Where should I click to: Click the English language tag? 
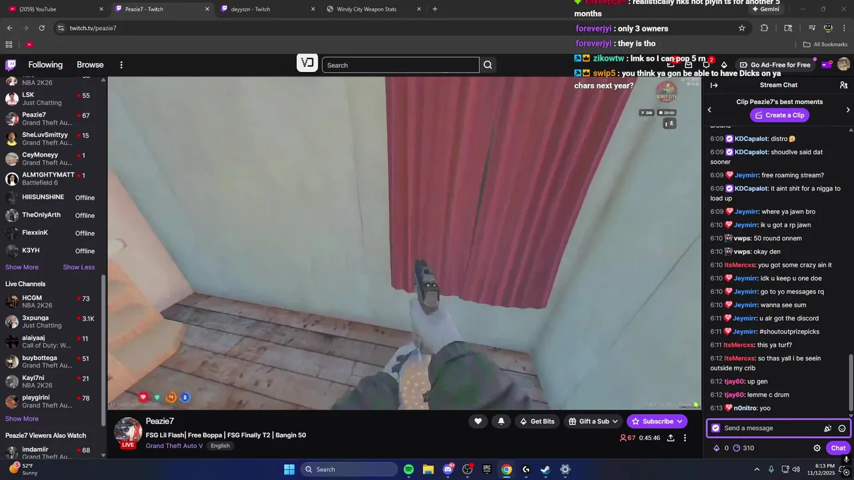click(x=220, y=445)
